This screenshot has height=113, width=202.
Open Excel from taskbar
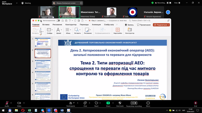[x=29, y=110]
